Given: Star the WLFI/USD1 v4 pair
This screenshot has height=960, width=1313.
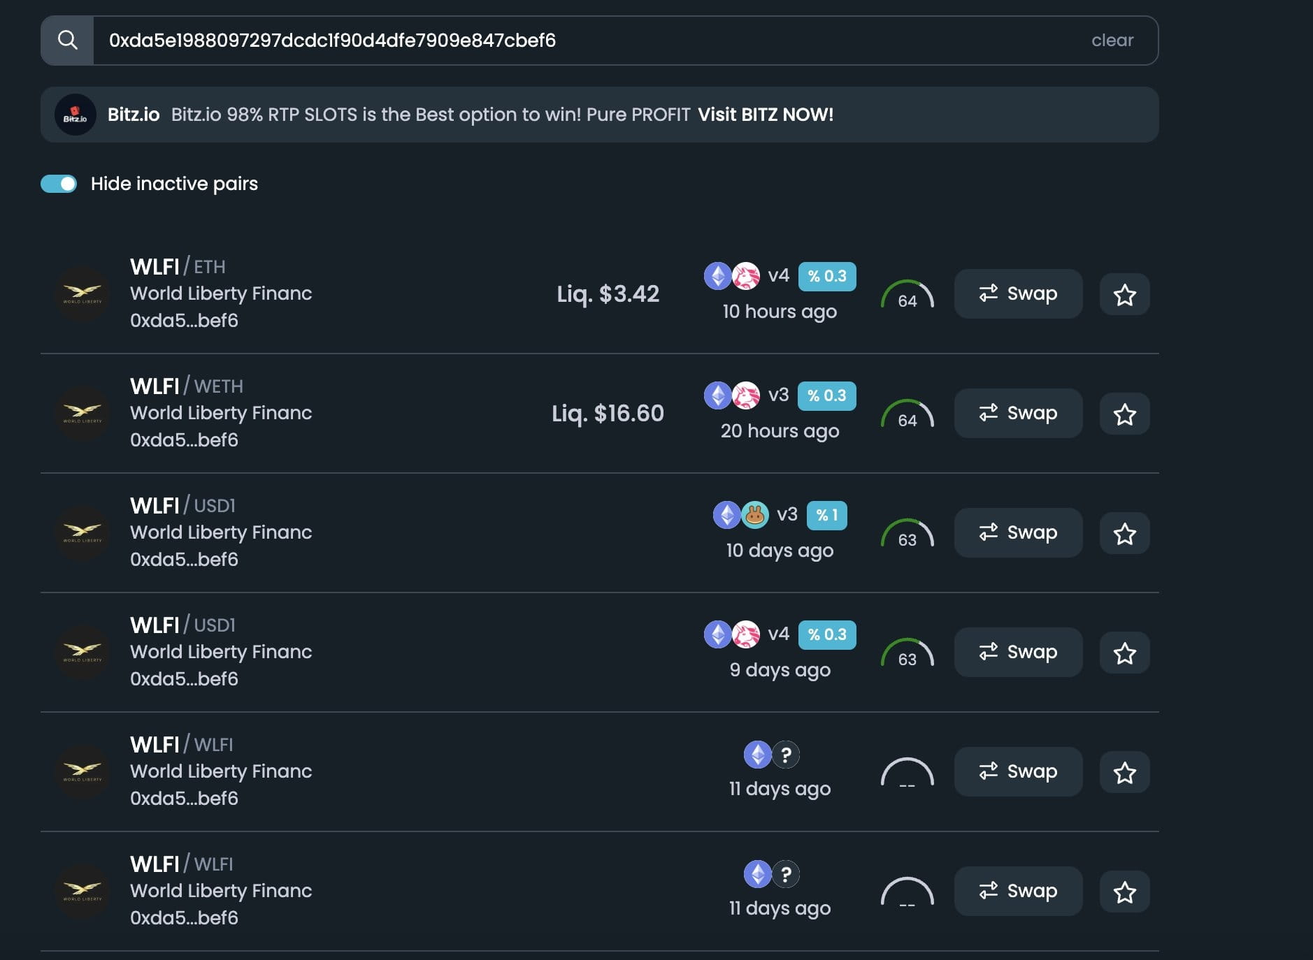Looking at the screenshot, I should pyautogui.click(x=1124, y=653).
